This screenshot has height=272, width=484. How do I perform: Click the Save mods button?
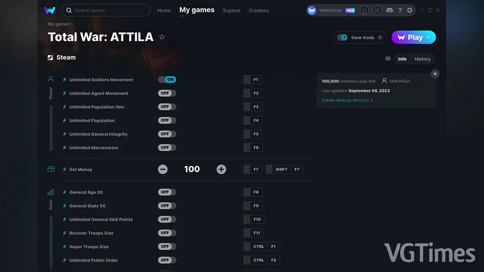tap(359, 37)
